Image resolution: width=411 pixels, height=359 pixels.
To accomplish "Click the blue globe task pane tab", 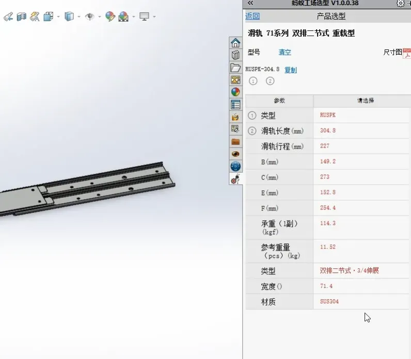I will click(235, 166).
